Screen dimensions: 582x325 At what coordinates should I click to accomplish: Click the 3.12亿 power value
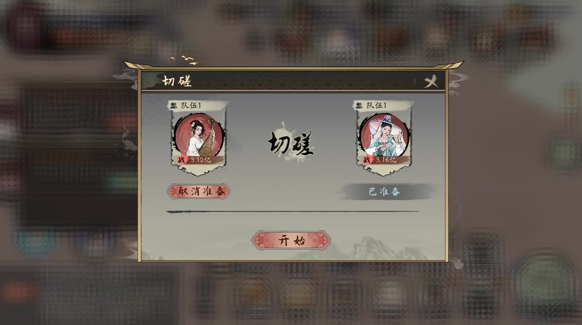point(200,160)
